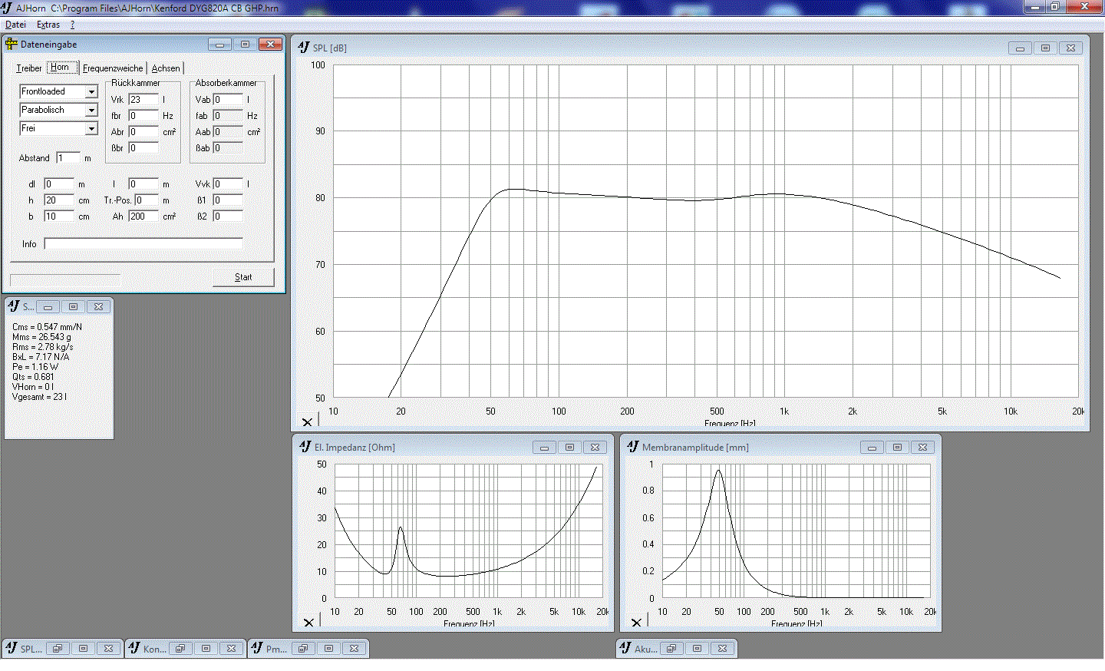Select the Achsen tab
The height and width of the screenshot is (671, 1105).
point(166,68)
